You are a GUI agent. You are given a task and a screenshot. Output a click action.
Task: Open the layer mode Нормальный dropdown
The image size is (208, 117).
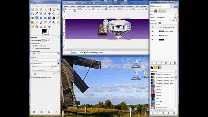point(167,17)
